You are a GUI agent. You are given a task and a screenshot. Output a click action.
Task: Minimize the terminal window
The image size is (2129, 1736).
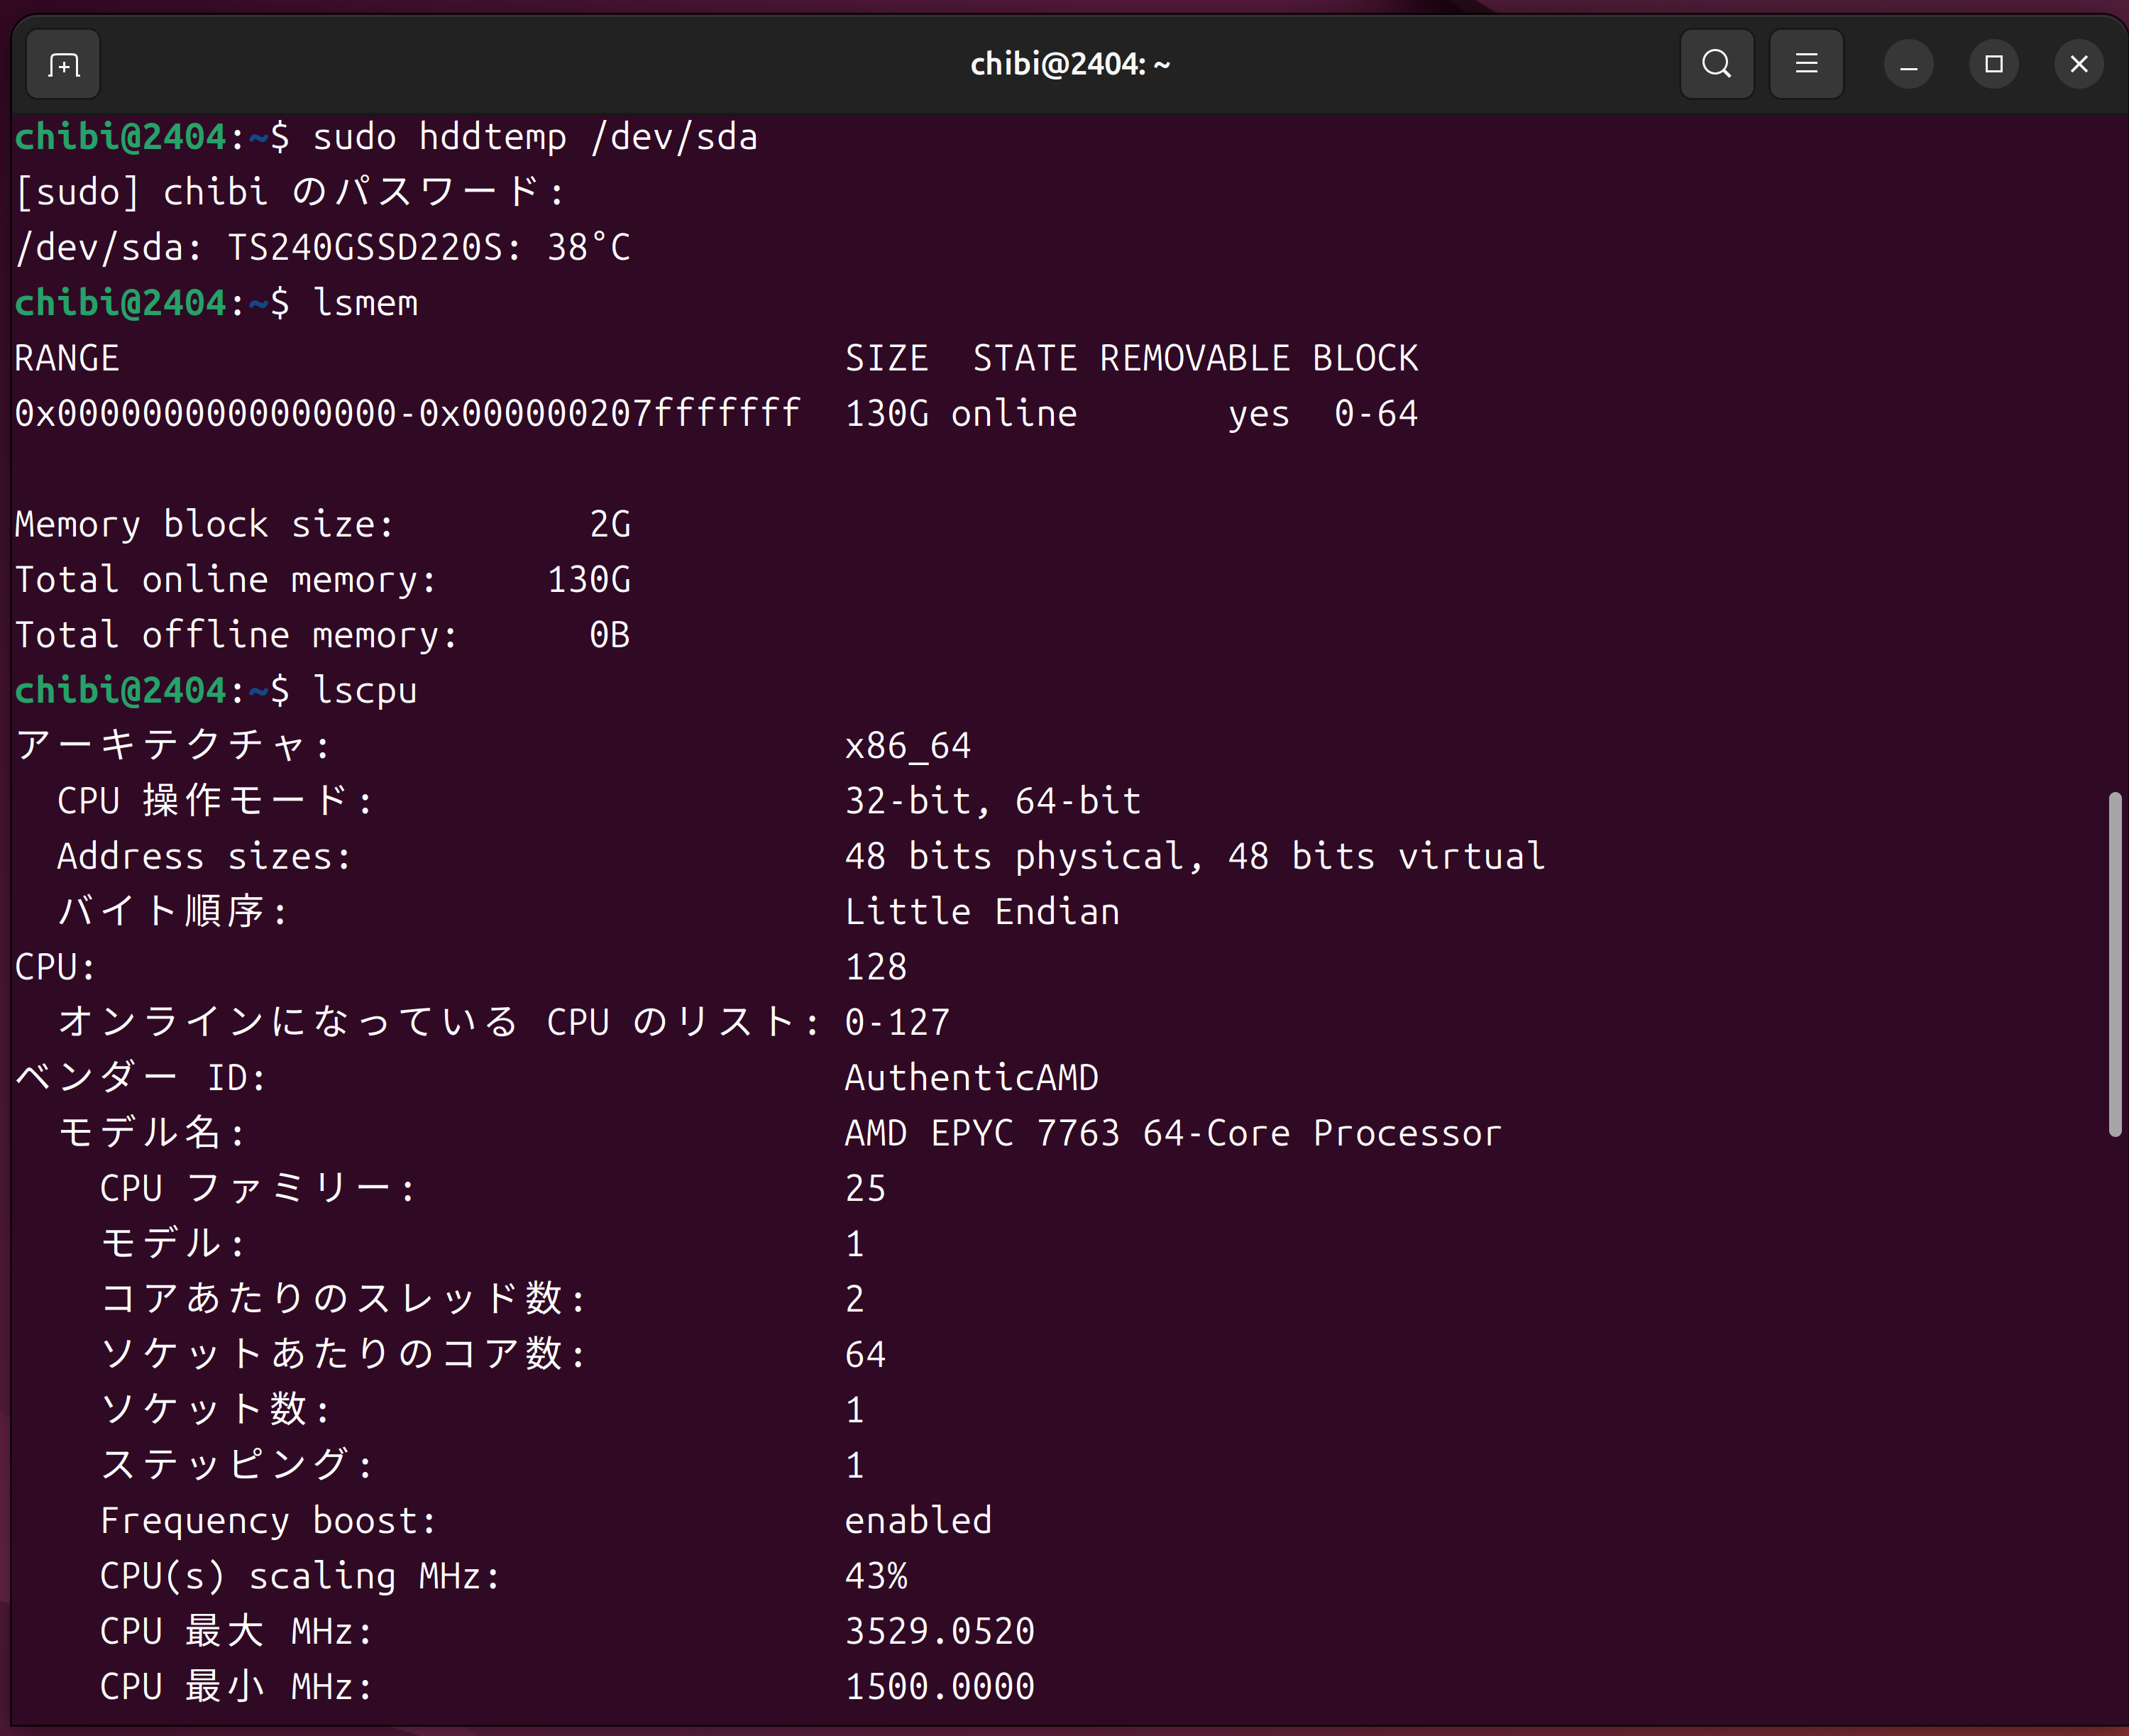coord(1908,65)
